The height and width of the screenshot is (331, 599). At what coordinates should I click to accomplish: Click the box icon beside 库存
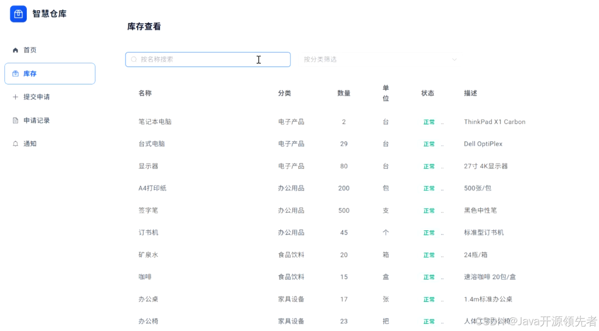tap(15, 74)
